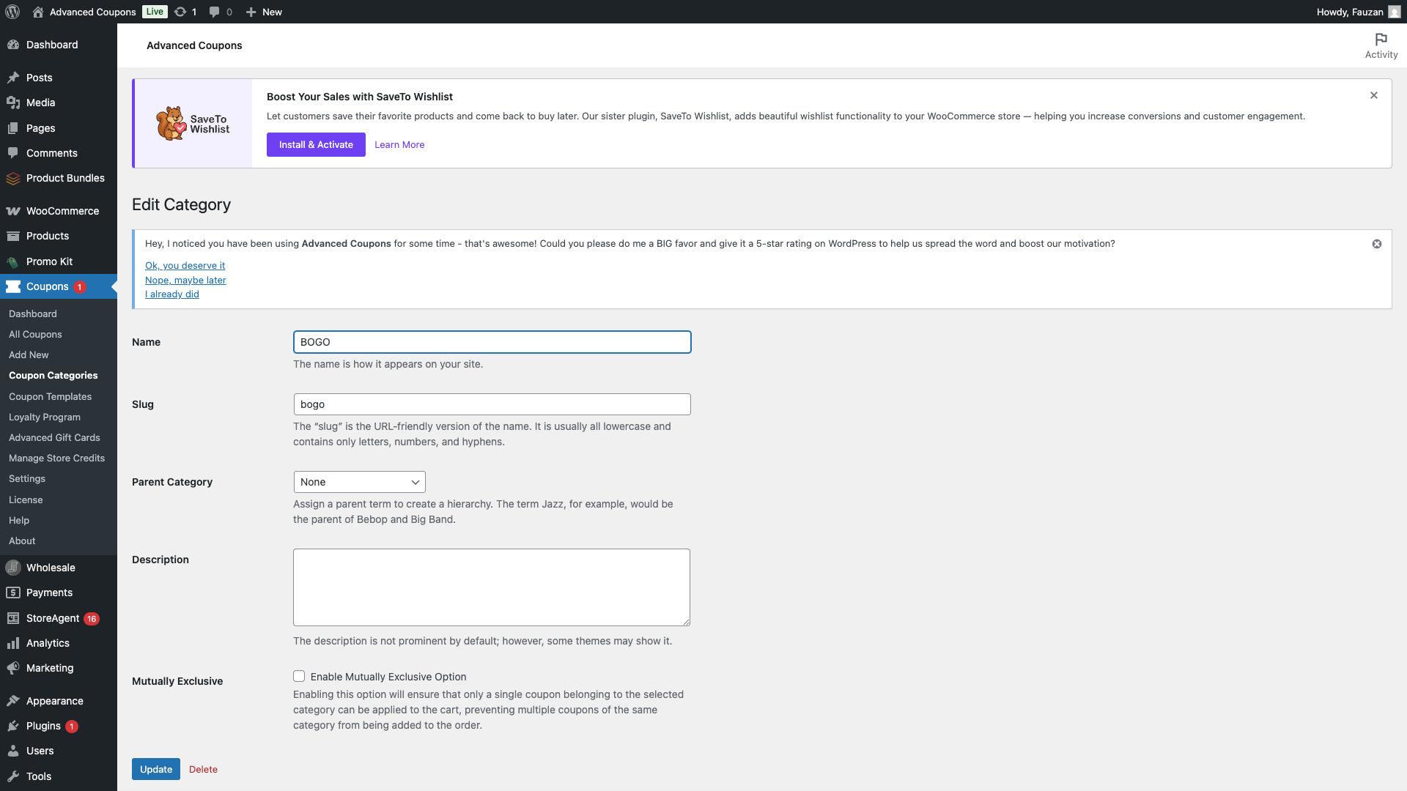Expand the Parent Category dropdown

(x=359, y=482)
